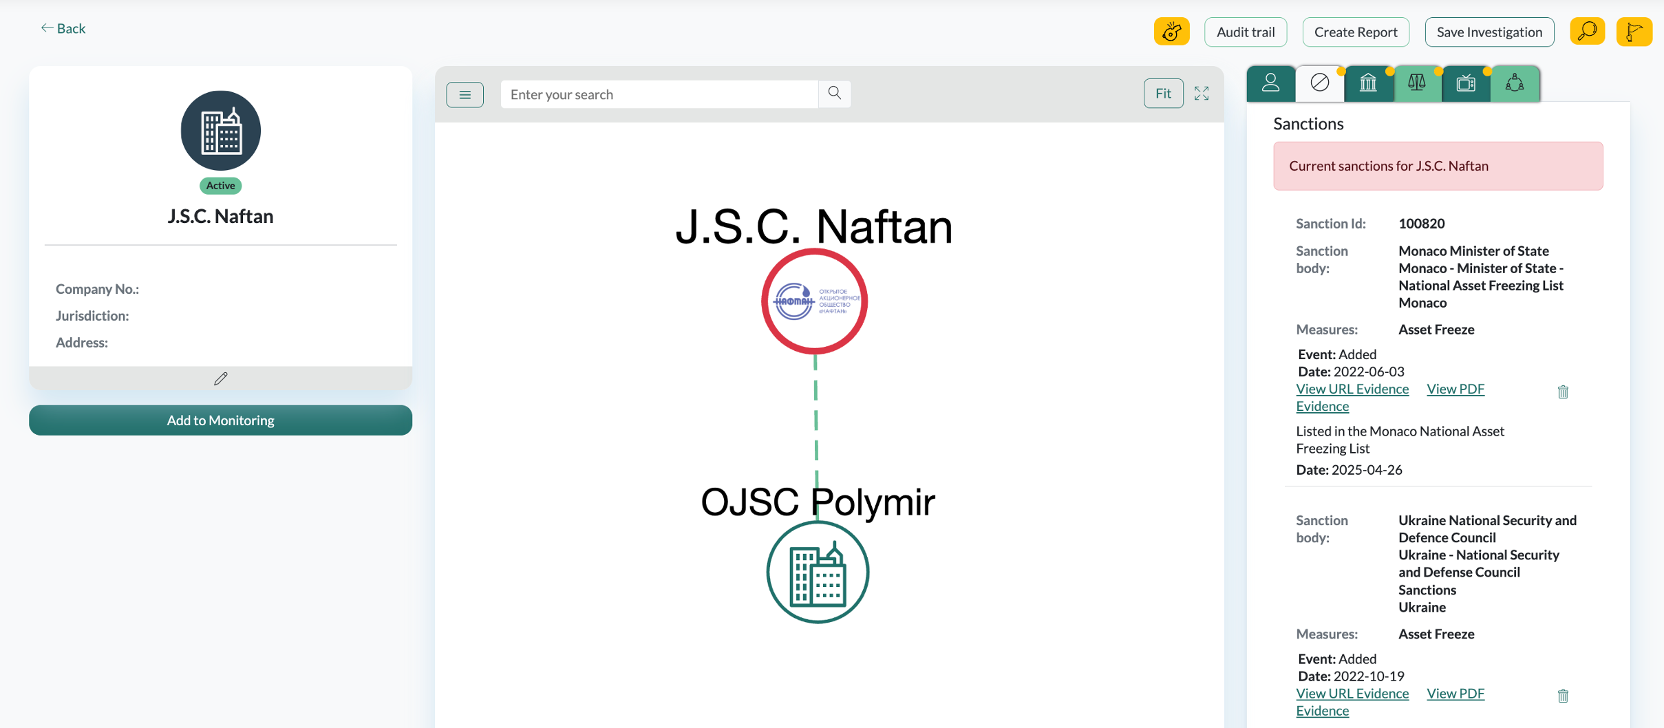
Task: Select the J.S.C. Naftan graph node
Action: click(x=814, y=301)
